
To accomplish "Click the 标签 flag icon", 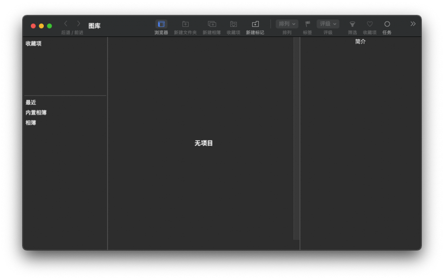I will (307, 24).
